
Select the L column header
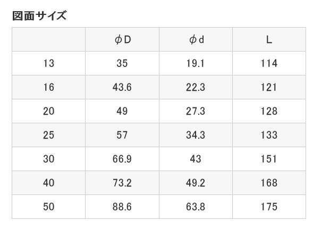pyautogui.click(x=269, y=39)
